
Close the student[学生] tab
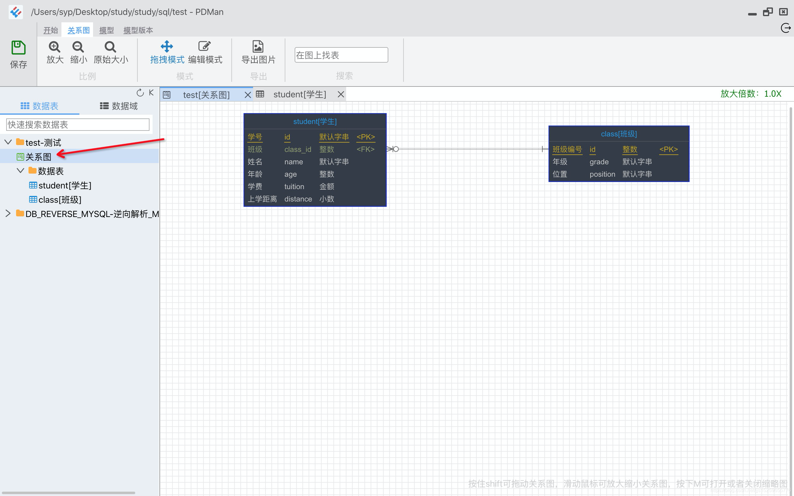point(341,95)
